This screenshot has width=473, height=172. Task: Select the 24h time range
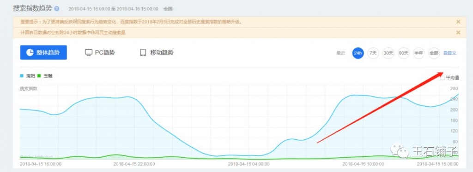tap(358, 53)
